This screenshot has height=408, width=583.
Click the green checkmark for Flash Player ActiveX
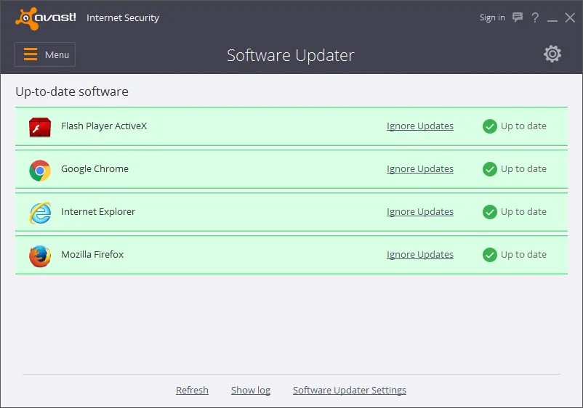[x=490, y=126]
